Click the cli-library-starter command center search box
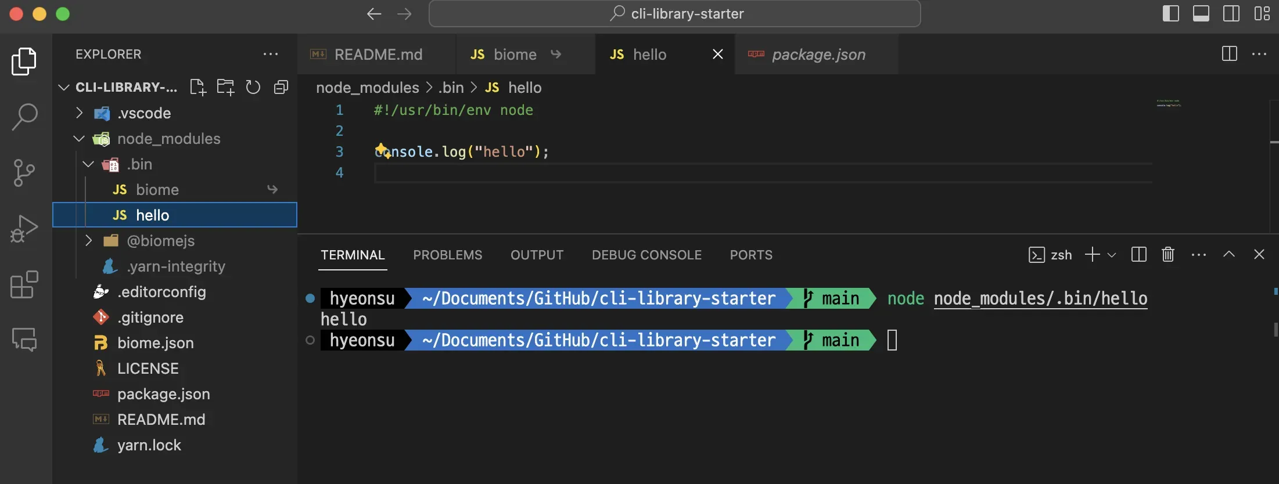1279x484 pixels. click(674, 13)
